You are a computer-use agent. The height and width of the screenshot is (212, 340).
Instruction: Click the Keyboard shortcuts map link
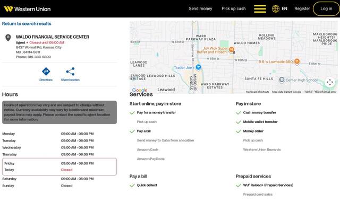point(258,92)
